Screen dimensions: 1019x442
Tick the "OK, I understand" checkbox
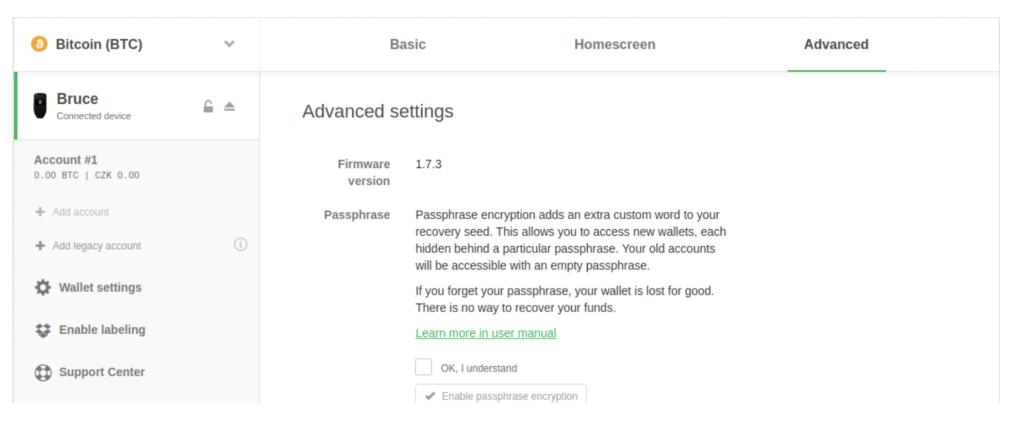(423, 367)
